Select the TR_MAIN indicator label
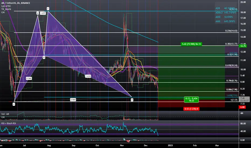Viewport: 251px width, 148px height. click(x=6, y=9)
